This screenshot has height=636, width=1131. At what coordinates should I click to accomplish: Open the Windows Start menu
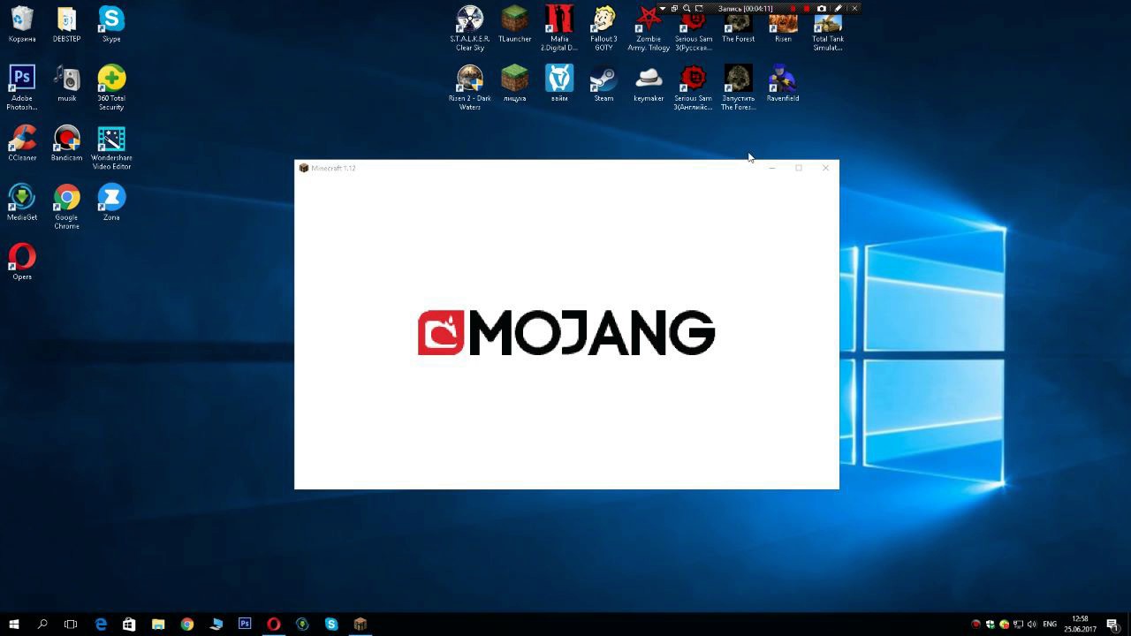pyautogui.click(x=13, y=625)
